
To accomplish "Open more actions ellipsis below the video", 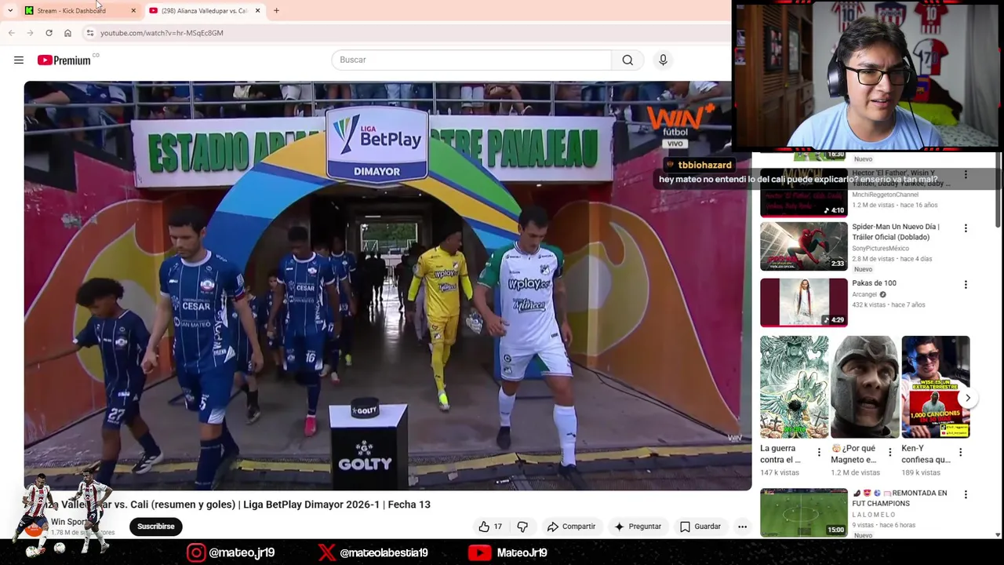I will click(x=742, y=527).
